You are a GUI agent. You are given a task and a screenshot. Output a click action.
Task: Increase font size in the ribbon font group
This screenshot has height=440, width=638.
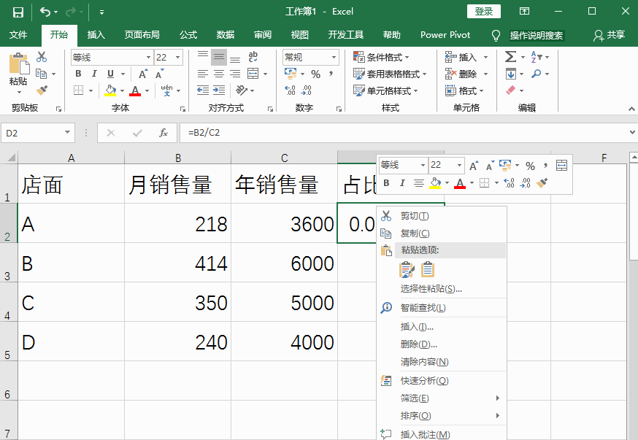click(x=143, y=74)
